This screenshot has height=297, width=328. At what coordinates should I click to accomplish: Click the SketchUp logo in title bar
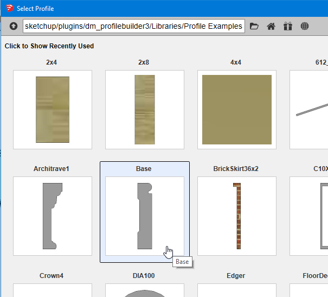tap(10, 8)
